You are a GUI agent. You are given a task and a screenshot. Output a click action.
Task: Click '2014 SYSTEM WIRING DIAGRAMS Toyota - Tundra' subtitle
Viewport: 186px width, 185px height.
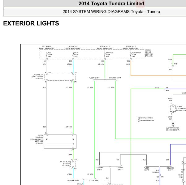click(111, 12)
